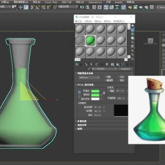This screenshot has width=165, height=165.
Task: Enable the 2-Sided (双面) checkbox
Action: 118,77
